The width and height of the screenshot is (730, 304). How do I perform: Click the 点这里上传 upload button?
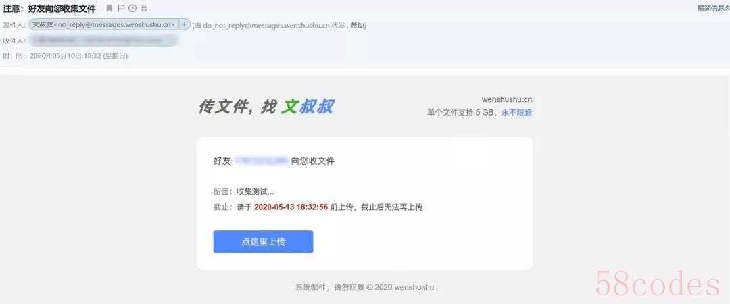pos(263,242)
